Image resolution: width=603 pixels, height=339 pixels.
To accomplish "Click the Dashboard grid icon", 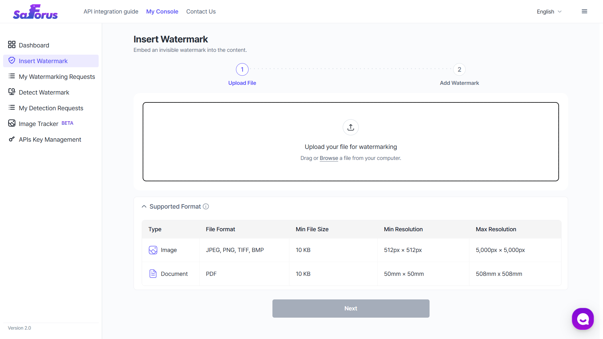I will tap(12, 45).
